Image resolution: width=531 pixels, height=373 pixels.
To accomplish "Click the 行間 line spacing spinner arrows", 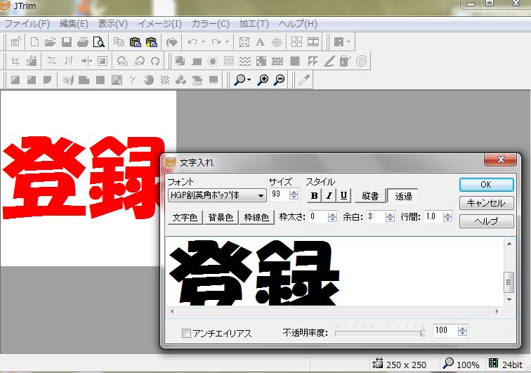I will tap(447, 217).
